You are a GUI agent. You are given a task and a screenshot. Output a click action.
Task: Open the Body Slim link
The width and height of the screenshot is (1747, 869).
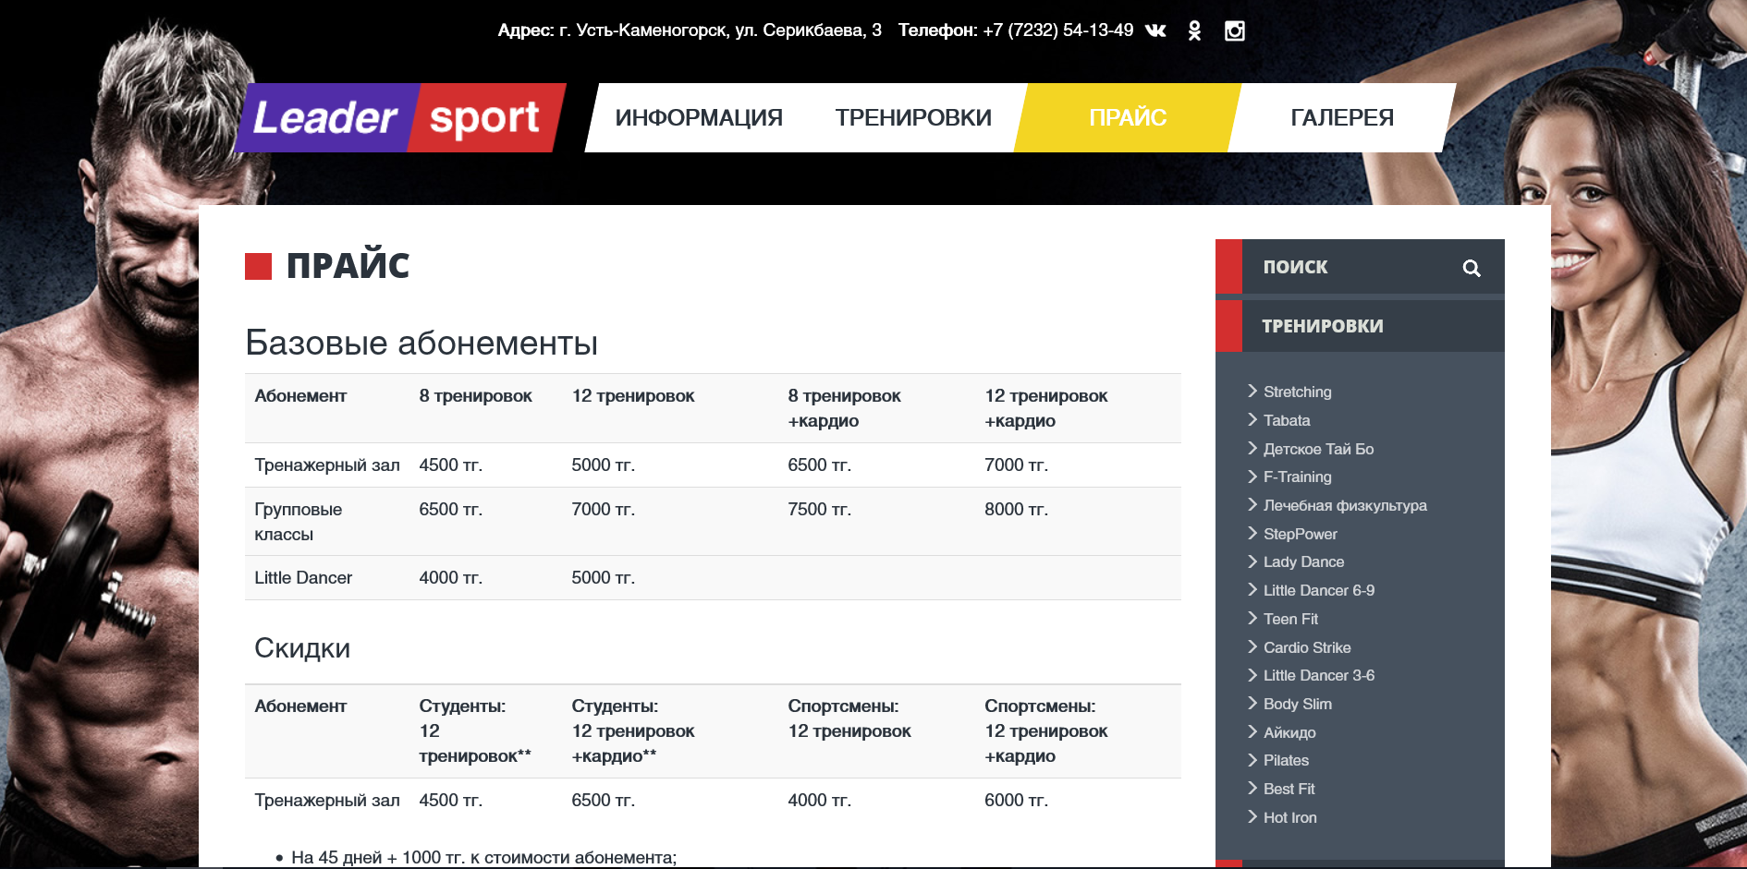coord(1297,704)
